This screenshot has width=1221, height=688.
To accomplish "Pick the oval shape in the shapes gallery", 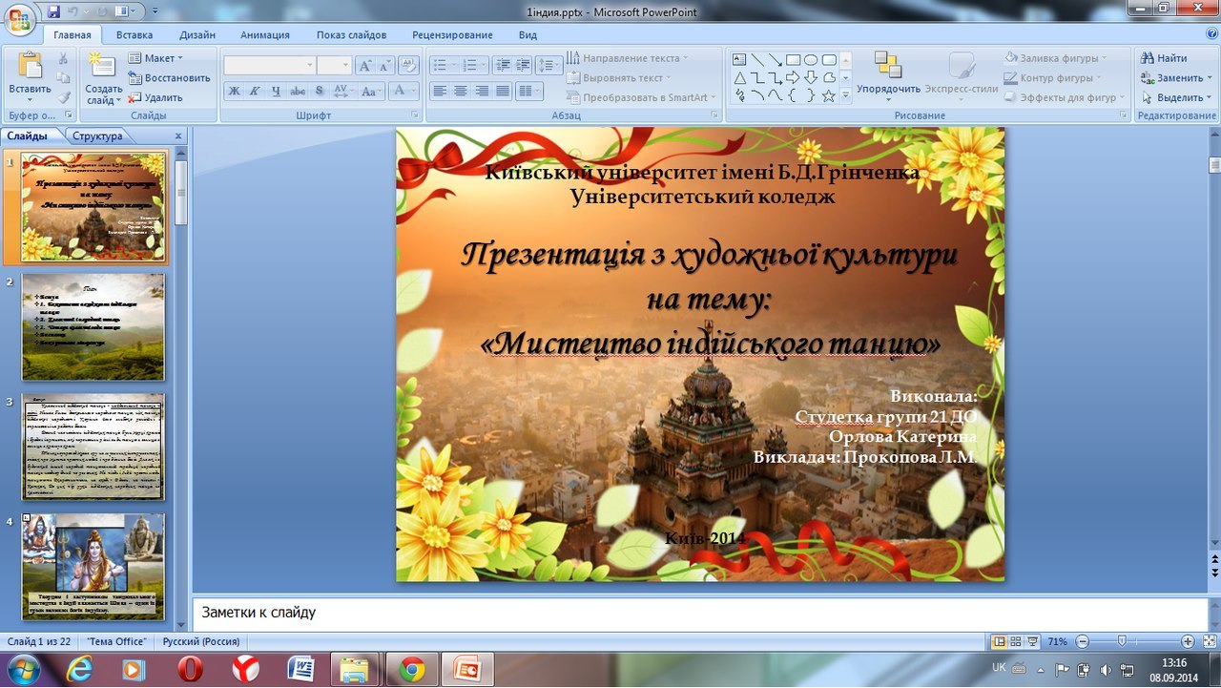I will (811, 59).
